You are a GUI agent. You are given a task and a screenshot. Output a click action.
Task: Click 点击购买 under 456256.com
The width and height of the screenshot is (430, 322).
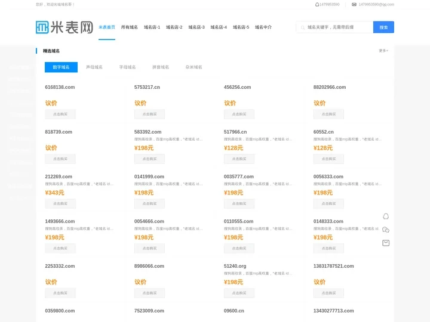click(x=239, y=114)
